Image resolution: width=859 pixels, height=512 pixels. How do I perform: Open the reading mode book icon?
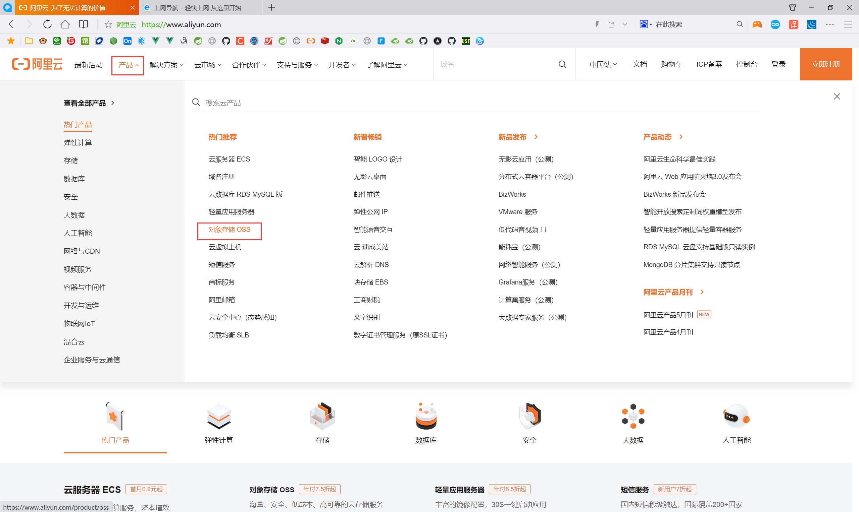[x=83, y=24]
